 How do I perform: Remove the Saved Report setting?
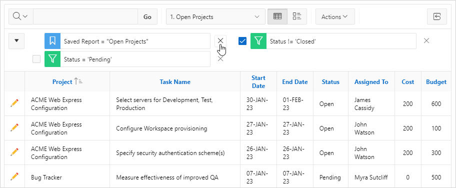(220, 40)
